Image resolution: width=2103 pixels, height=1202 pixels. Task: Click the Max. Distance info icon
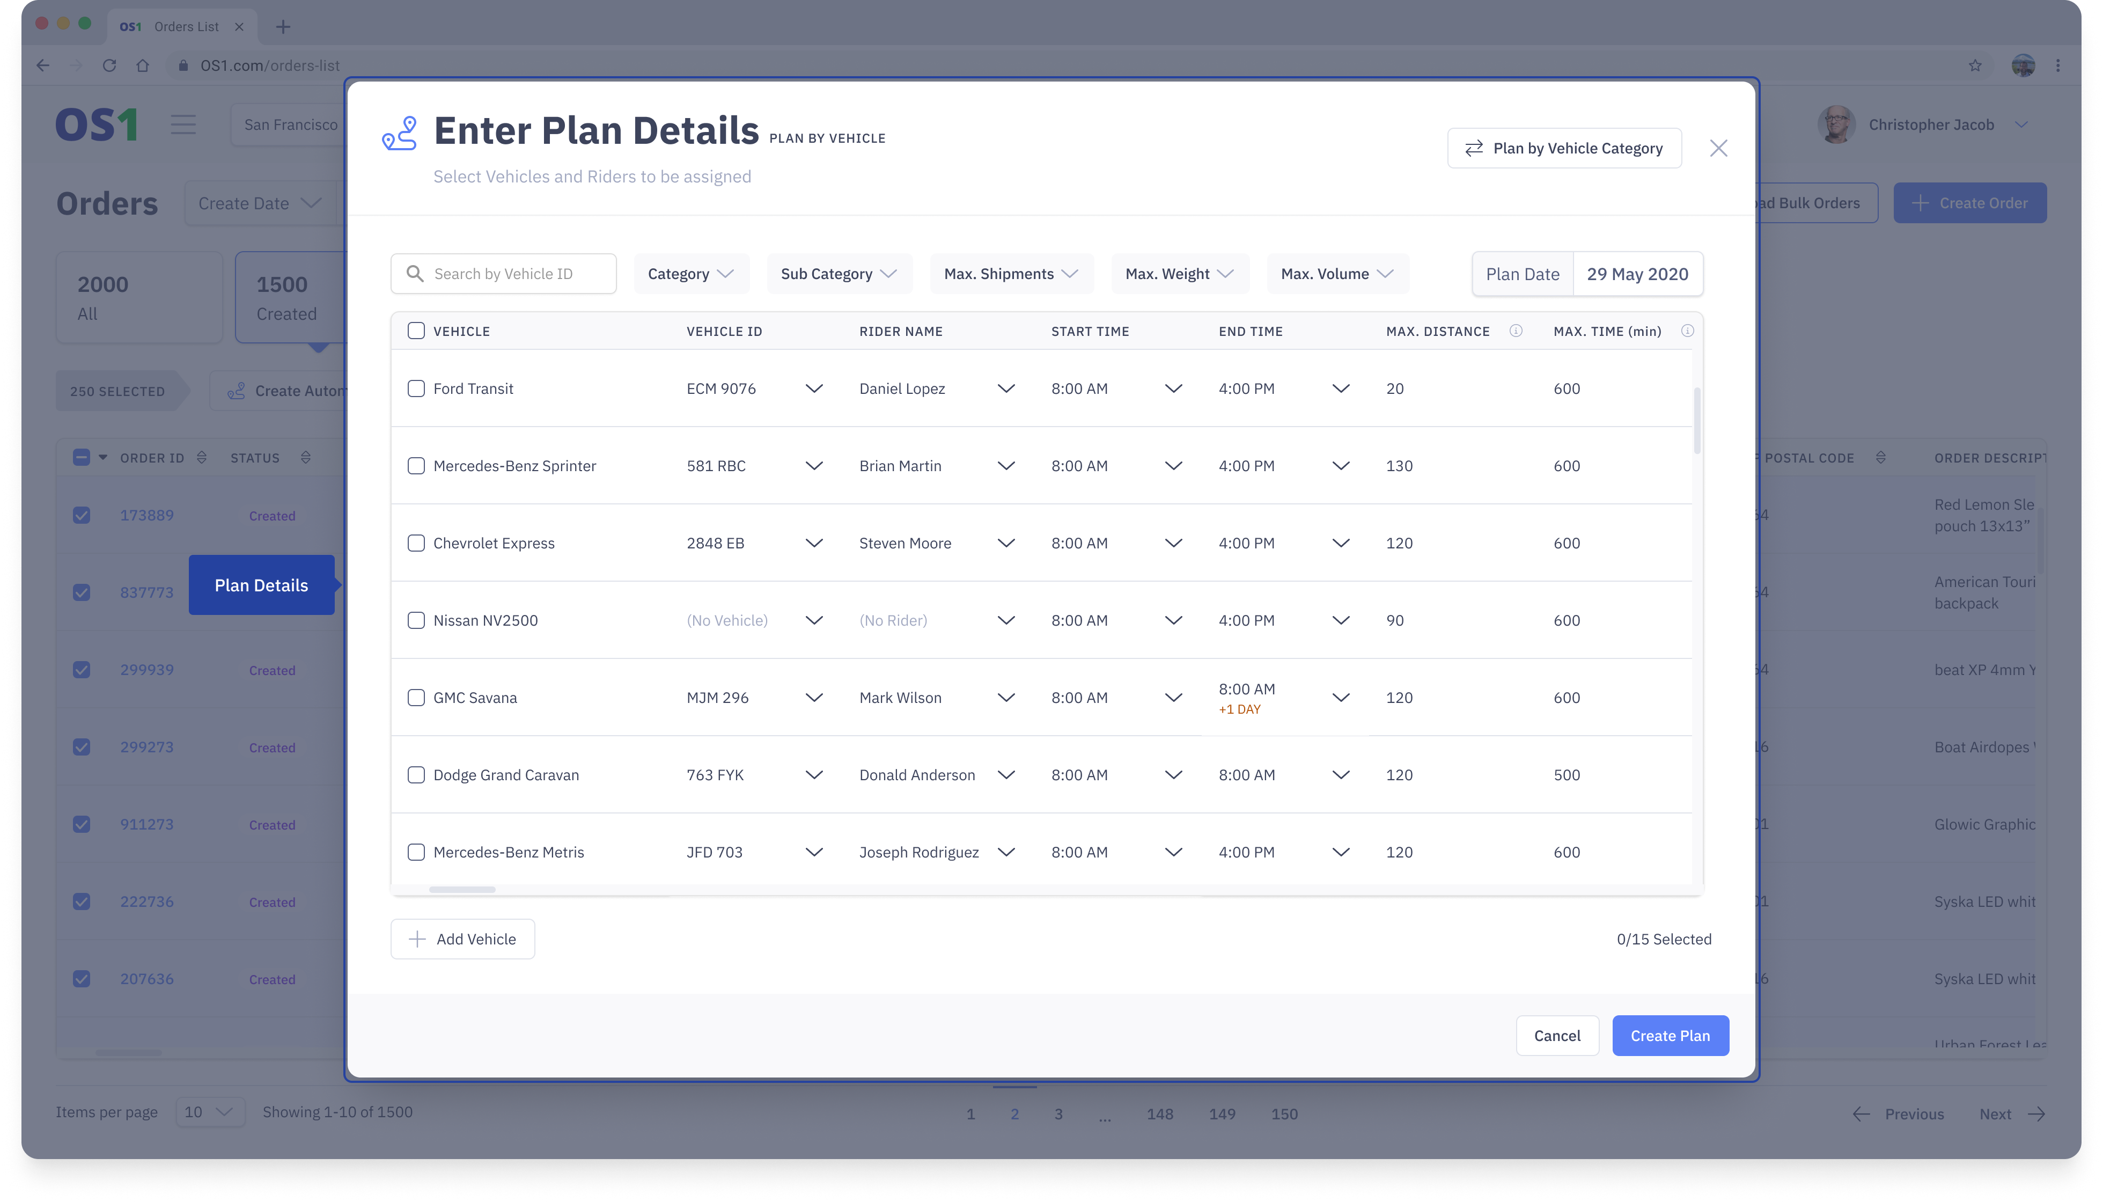[x=1516, y=331]
